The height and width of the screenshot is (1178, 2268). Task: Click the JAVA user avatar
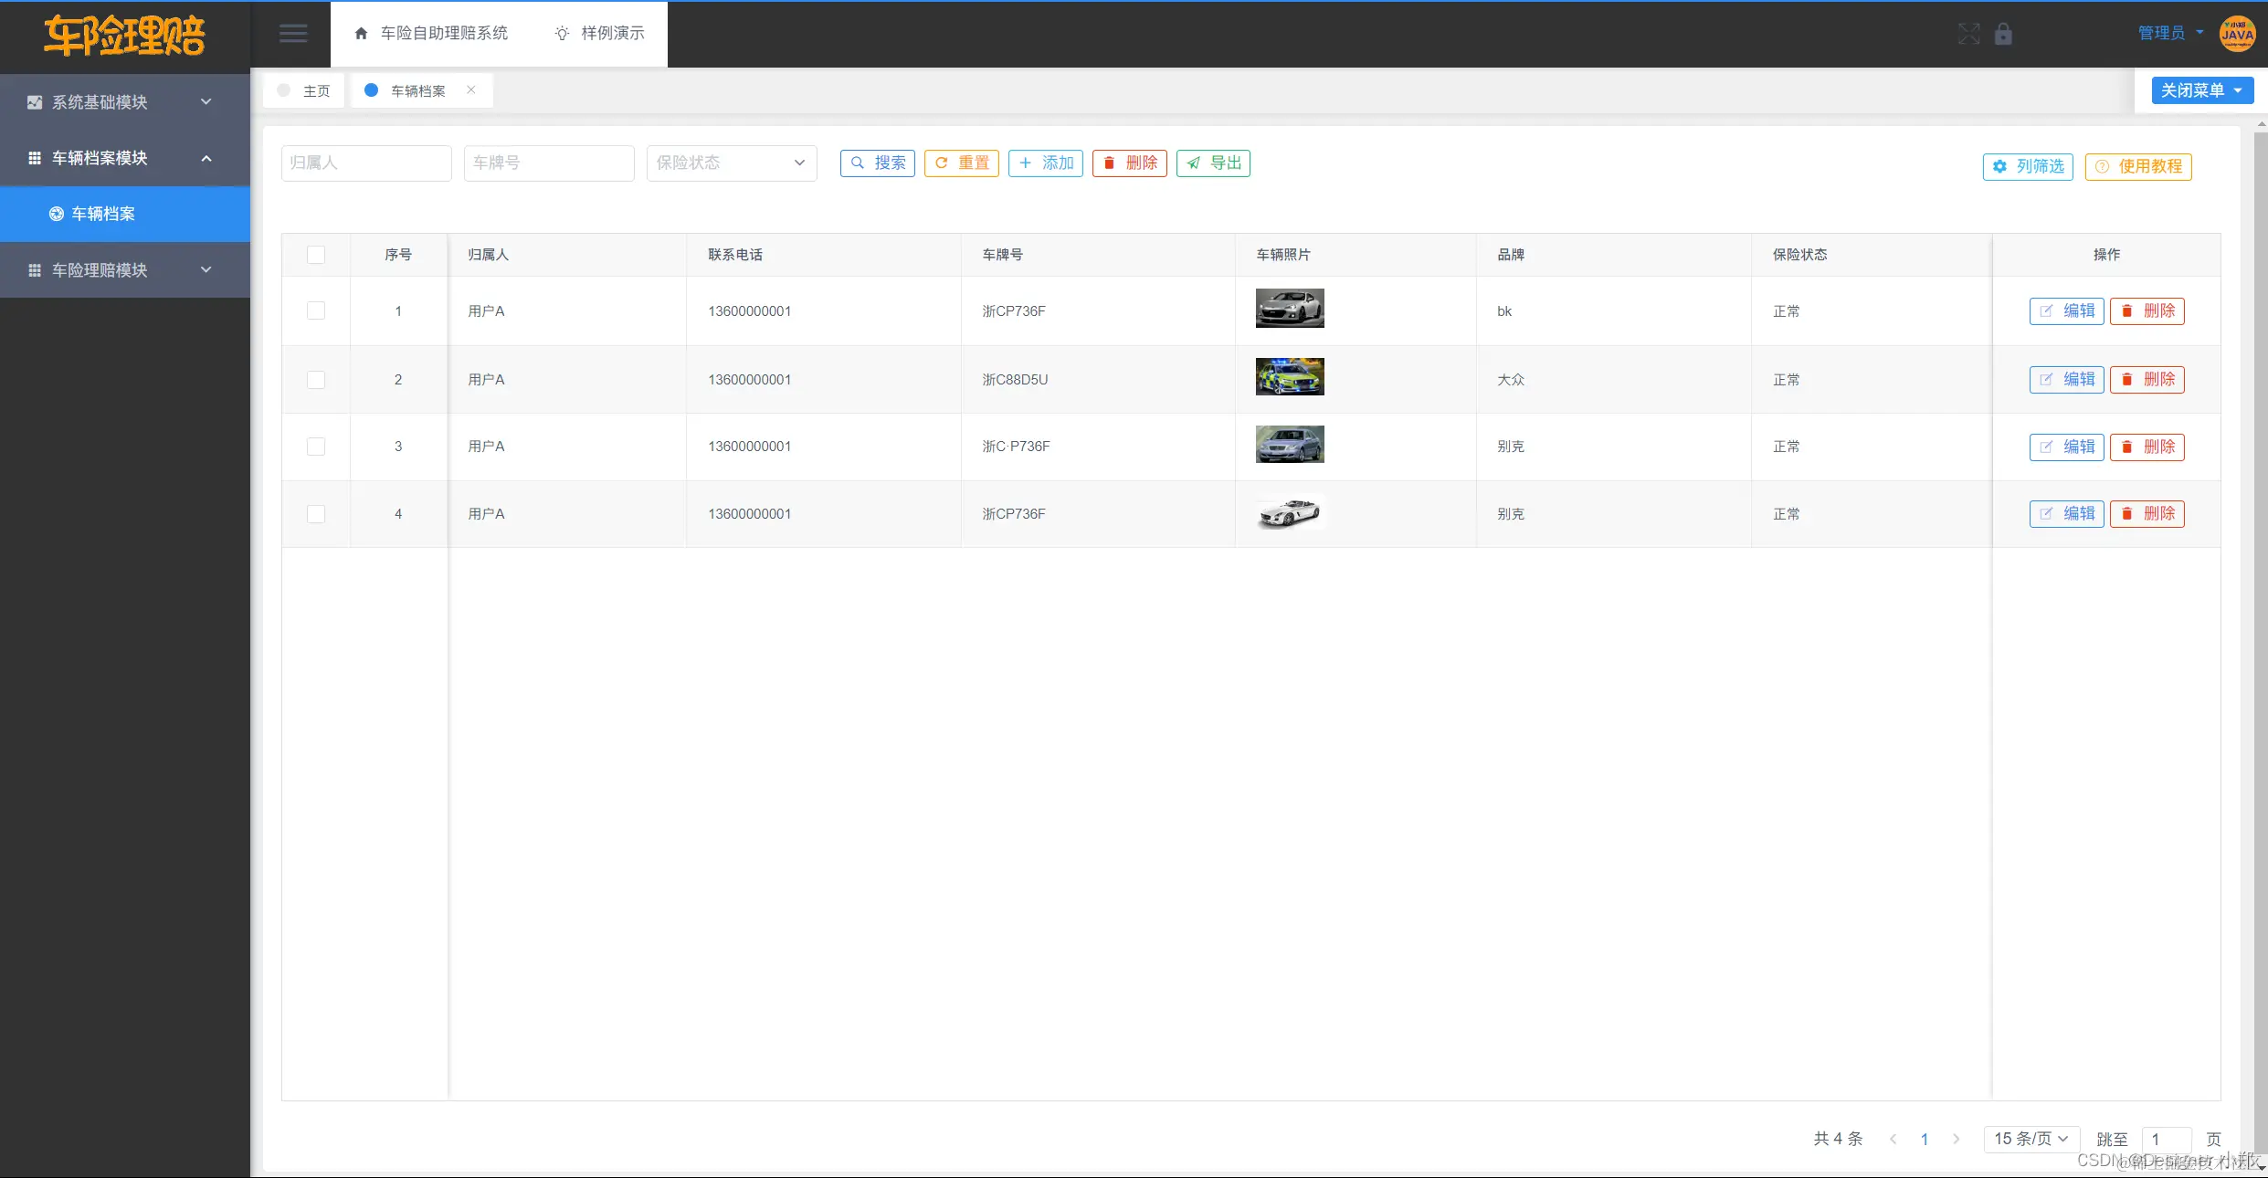point(2237,34)
